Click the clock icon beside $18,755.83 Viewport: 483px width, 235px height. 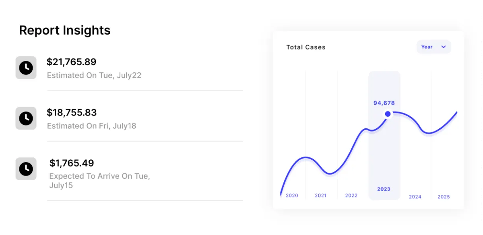coord(26,118)
